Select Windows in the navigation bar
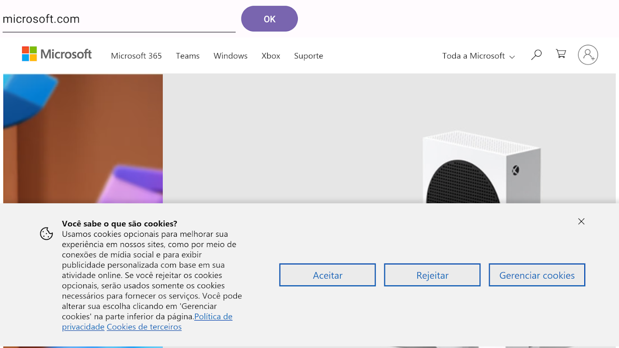 tap(230, 56)
